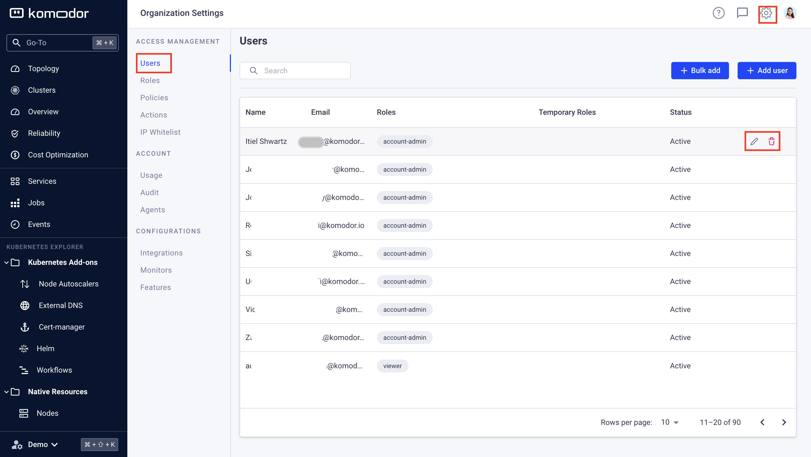Open the user profile avatar
The height and width of the screenshot is (457, 811).
790,13
